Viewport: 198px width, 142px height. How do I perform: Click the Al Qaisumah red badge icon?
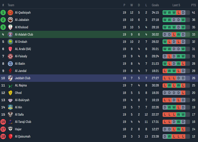(x=10, y=136)
